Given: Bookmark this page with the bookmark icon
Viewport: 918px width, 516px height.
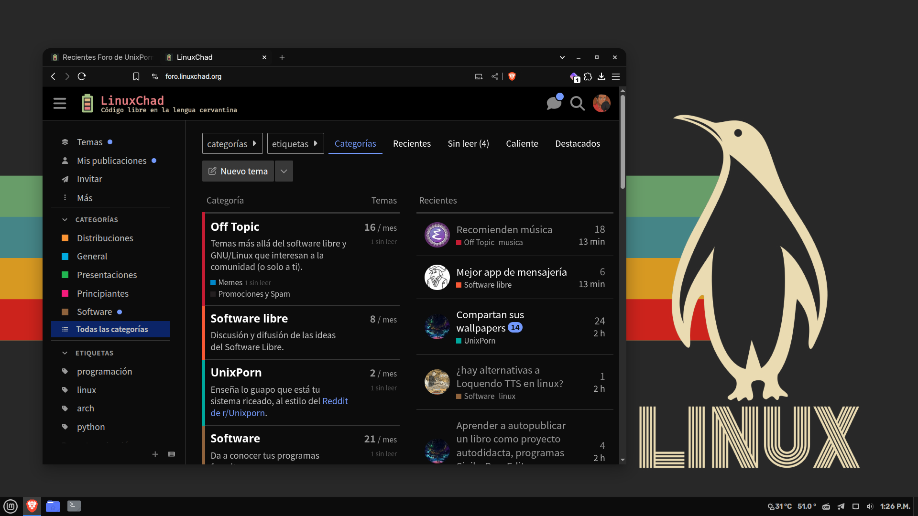Looking at the screenshot, I should tap(136, 76).
